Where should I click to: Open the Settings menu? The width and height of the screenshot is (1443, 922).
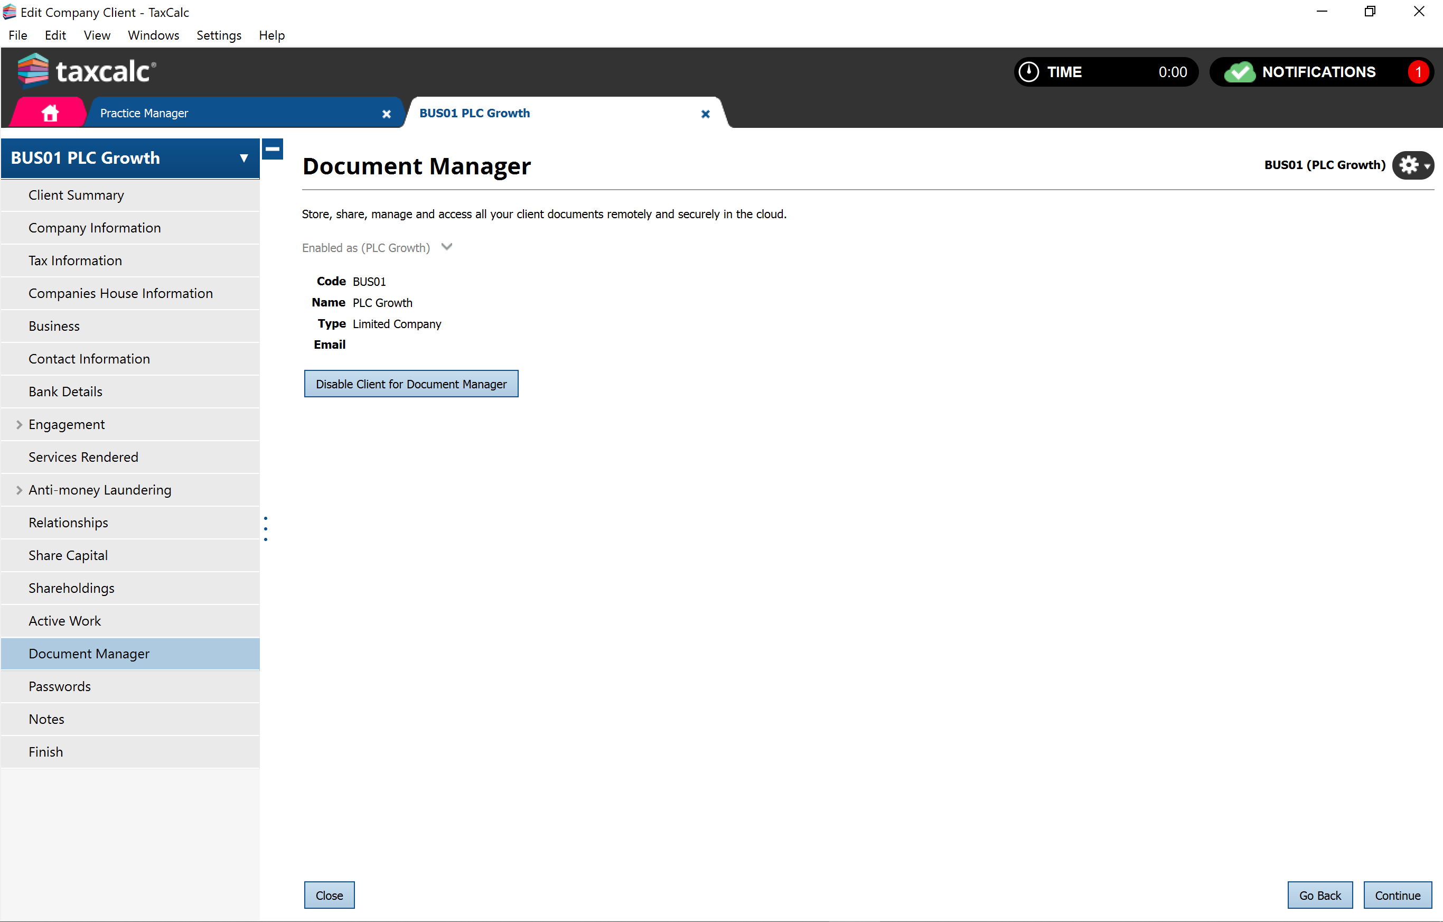click(x=219, y=35)
